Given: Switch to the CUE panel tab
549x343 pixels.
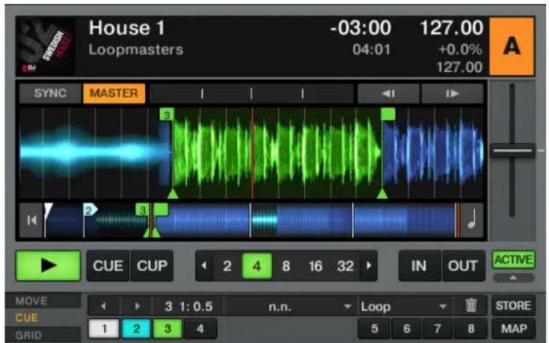Looking at the screenshot, I should click(x=43, y=318).
